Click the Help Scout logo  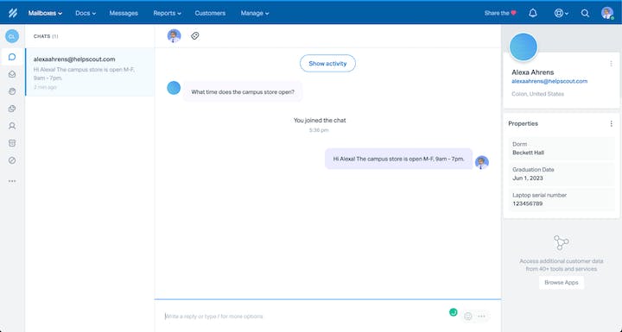(x=13, y=13)
